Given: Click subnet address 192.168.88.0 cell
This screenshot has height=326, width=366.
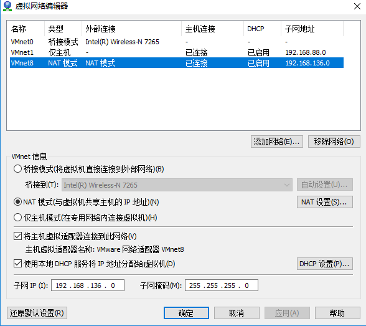Looking at the screenshot, I should click(306, 52).
